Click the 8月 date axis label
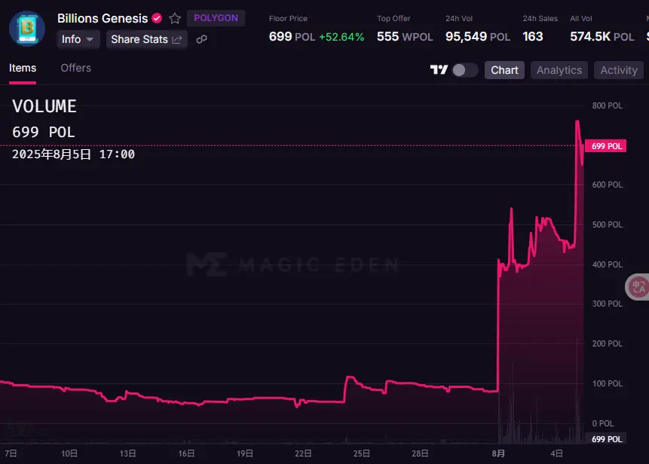 click(x=498, y=453)
